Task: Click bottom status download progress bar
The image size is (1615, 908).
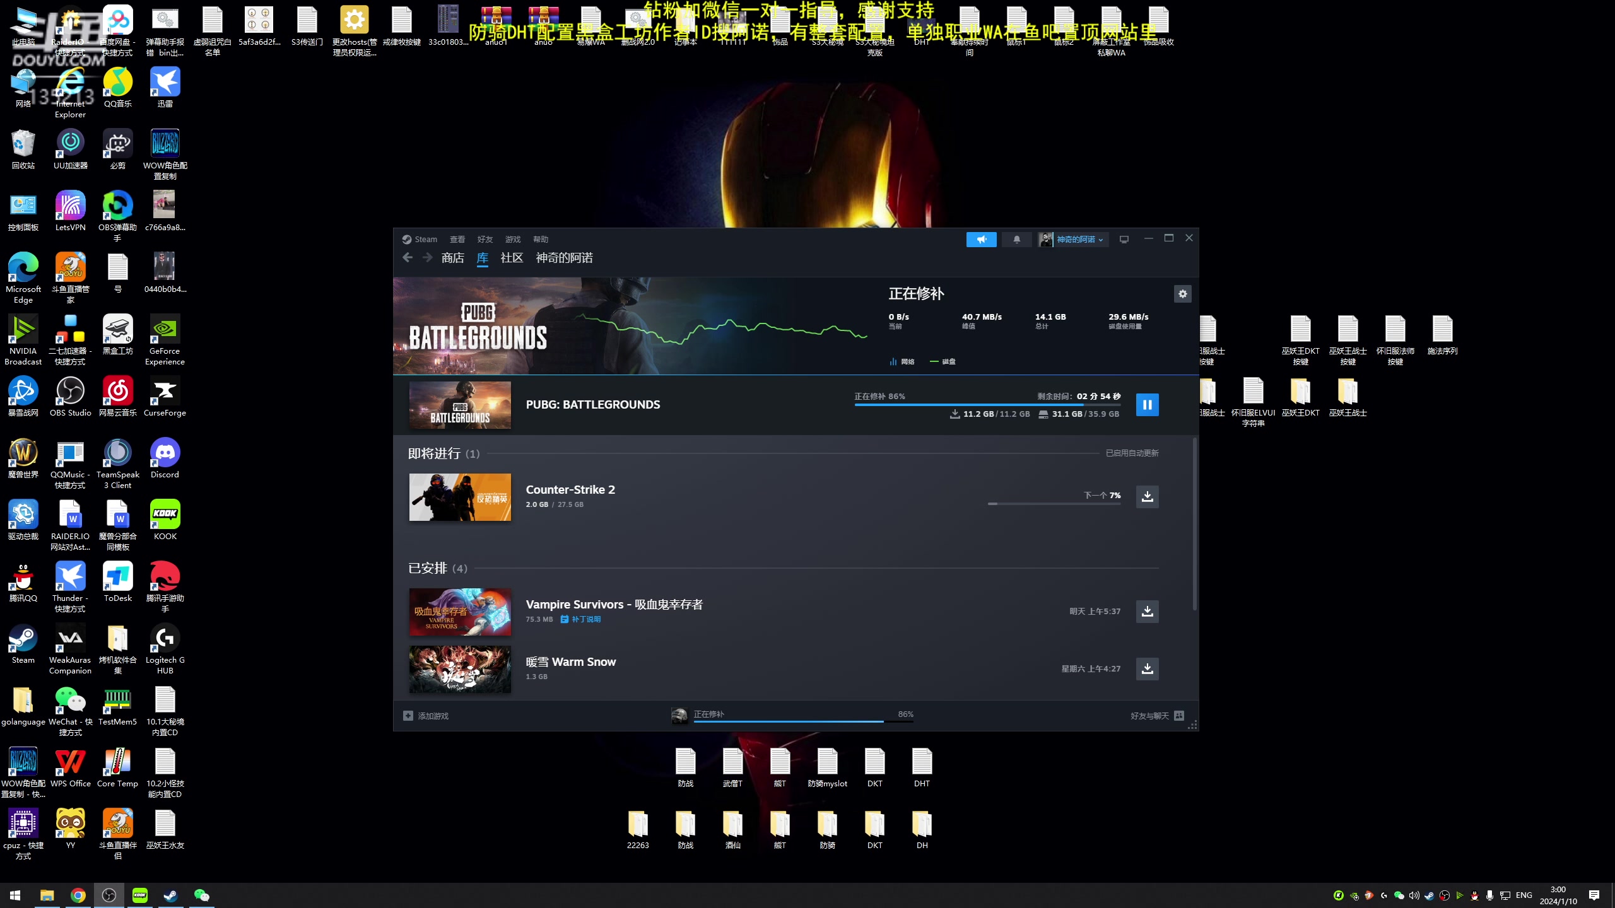Action: (x=803, y=721)
